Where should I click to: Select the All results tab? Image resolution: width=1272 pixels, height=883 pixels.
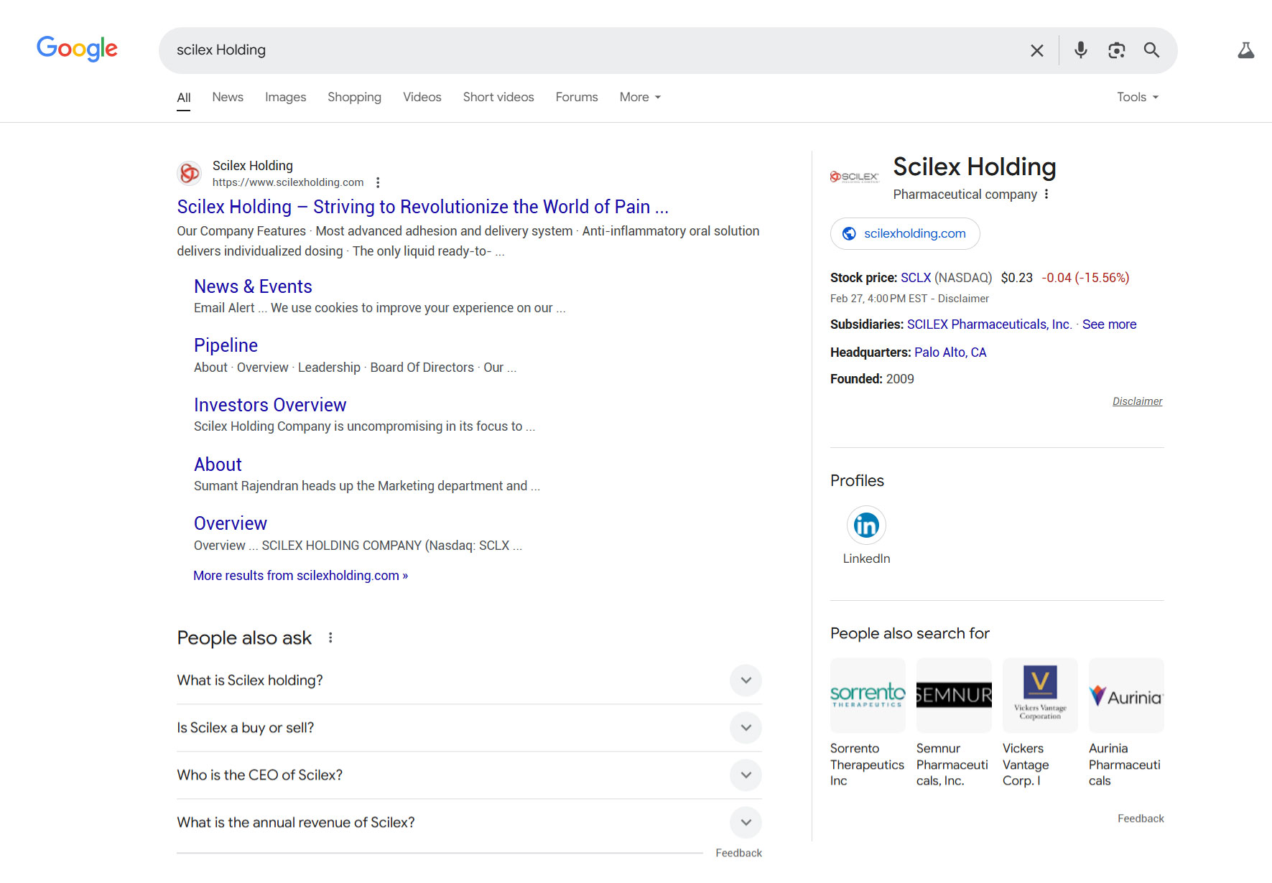(184, 98)
